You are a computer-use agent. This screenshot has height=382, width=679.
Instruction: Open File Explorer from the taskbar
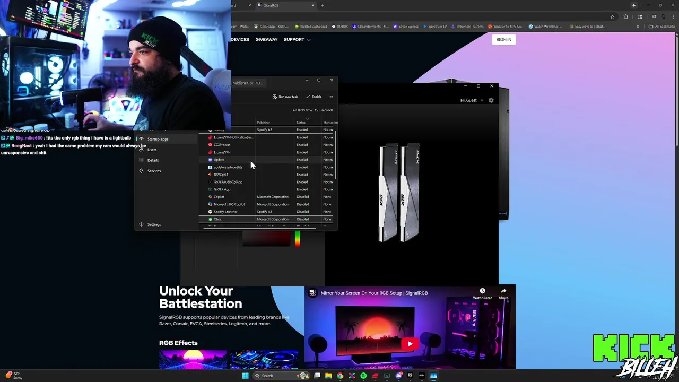click(328, 376)
